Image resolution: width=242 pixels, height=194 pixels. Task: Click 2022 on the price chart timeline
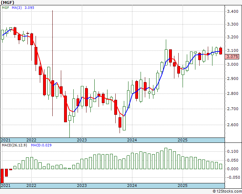31,140
